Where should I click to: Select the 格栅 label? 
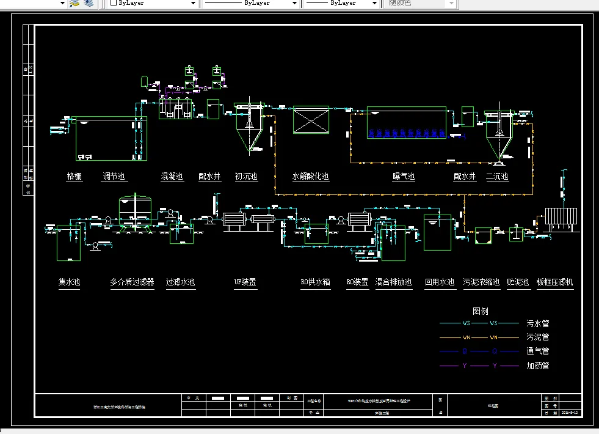click(x=74, y=176)
